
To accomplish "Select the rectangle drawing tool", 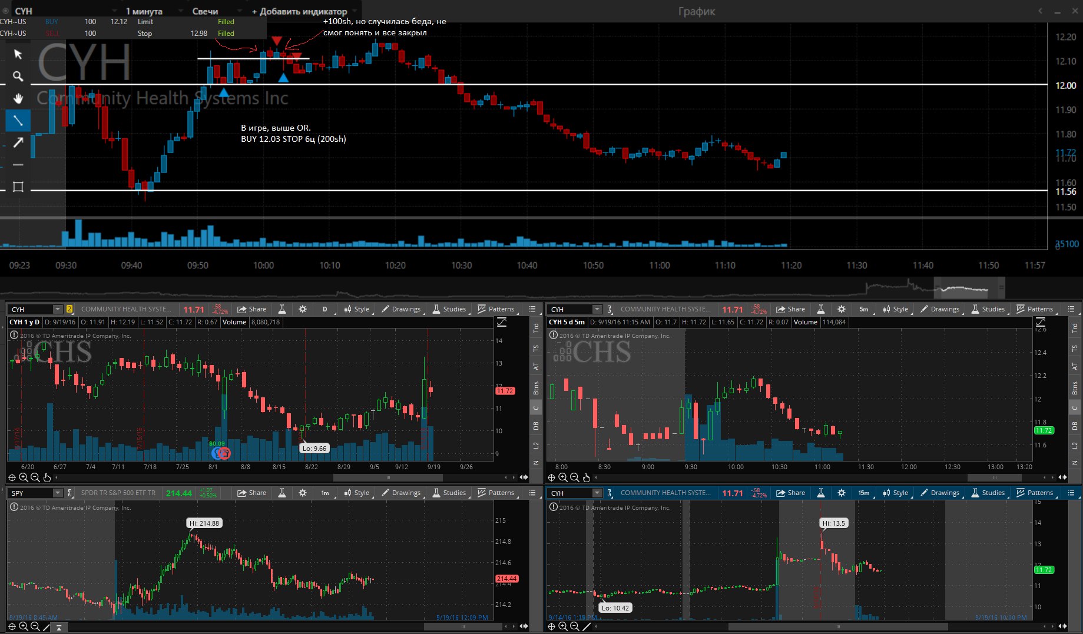I will [18, 187].
